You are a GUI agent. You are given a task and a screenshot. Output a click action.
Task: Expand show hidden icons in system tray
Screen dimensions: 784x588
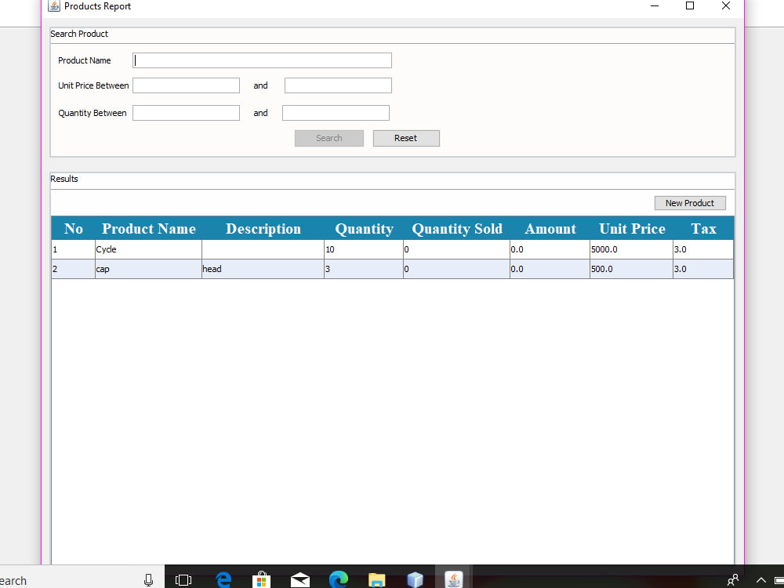[x=760, y=580]
